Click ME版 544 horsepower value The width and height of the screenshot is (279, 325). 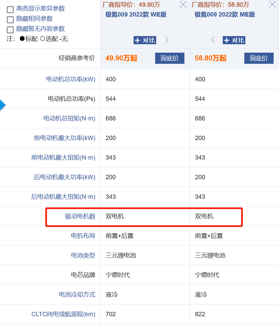200,99
